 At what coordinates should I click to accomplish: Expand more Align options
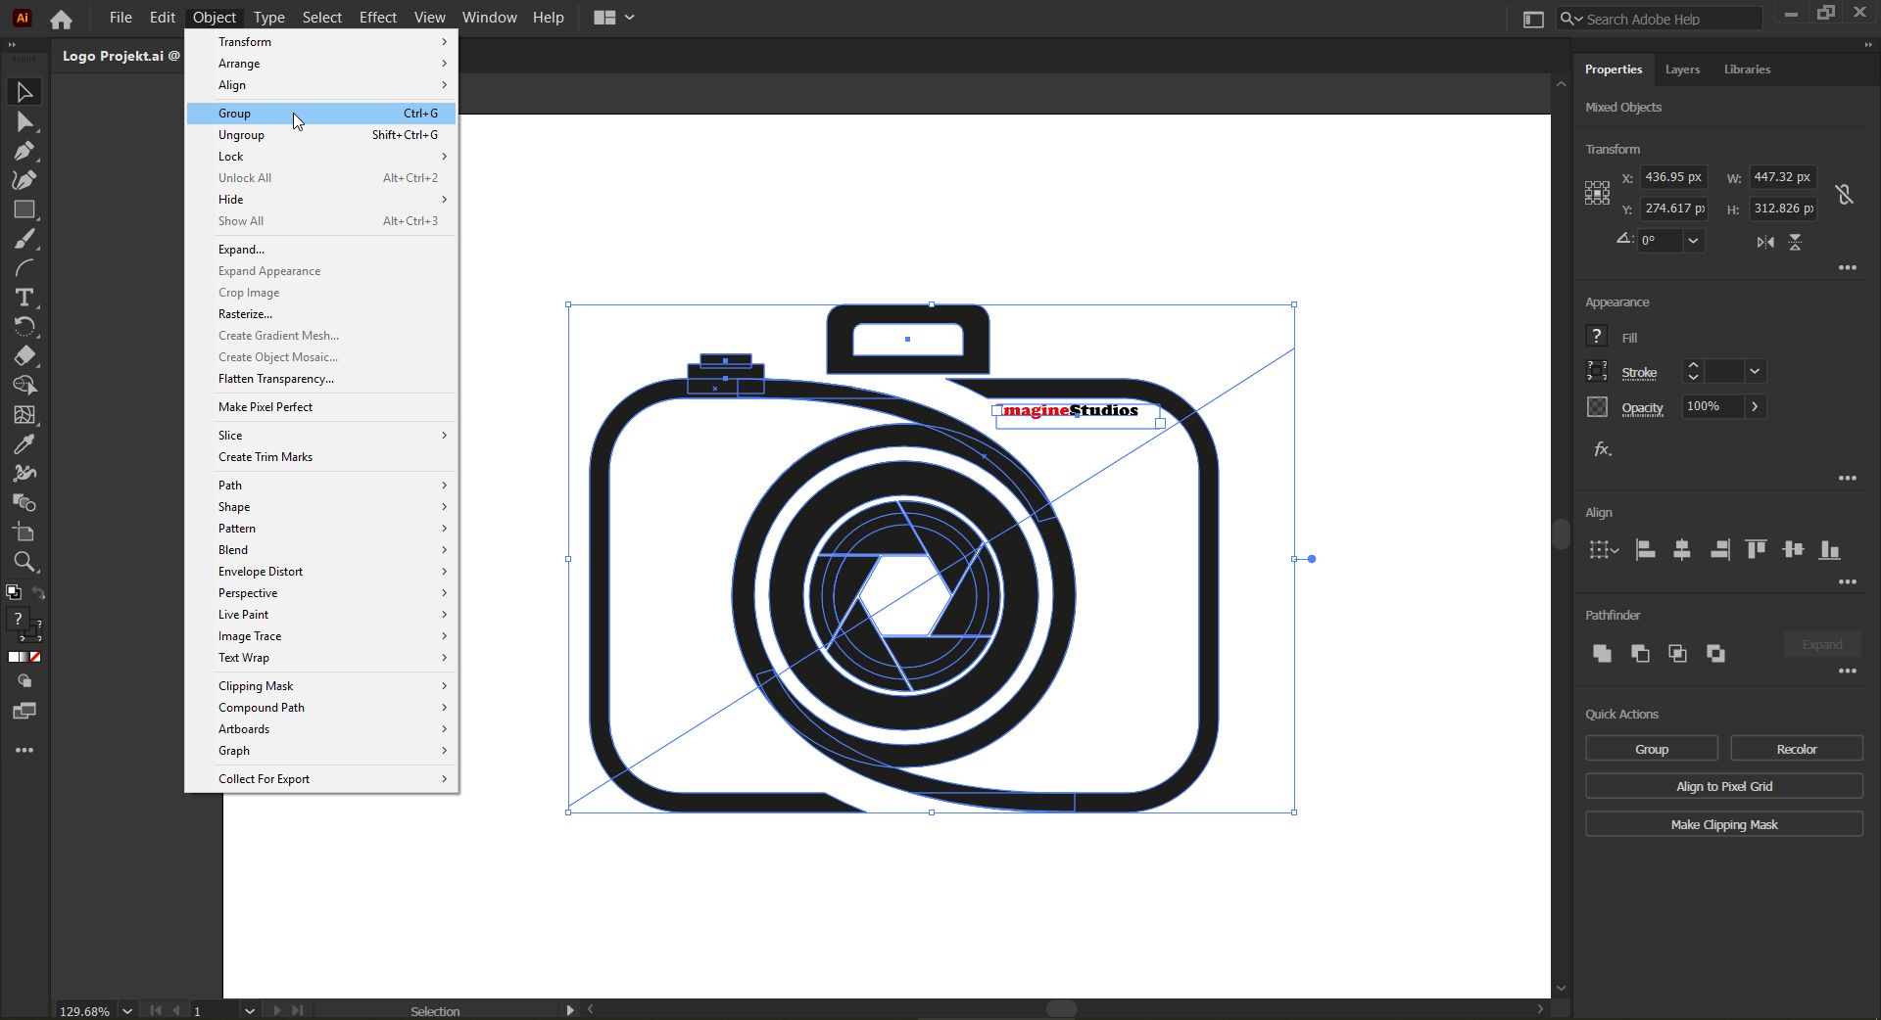coord(1848,582)
